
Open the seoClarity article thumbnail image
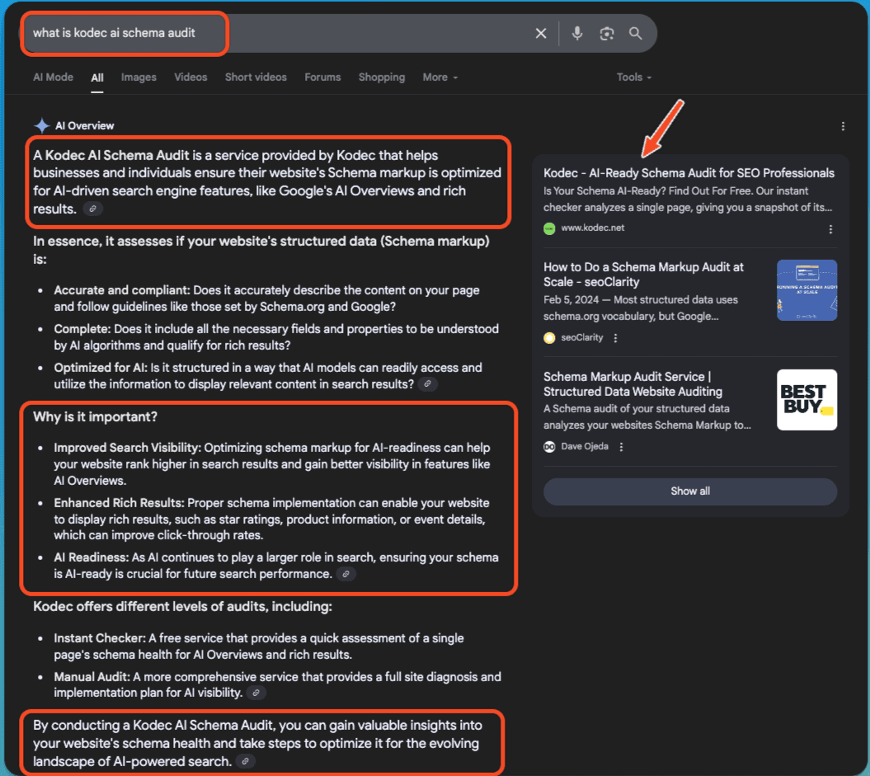click(807, 290)
